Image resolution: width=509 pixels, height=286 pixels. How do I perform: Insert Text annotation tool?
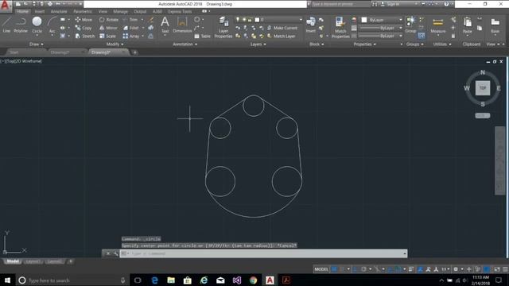tap(165, 25)
